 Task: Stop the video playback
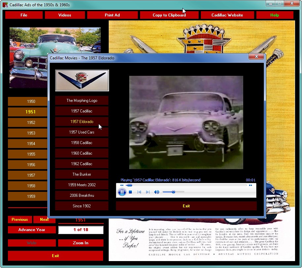[131, 192]
